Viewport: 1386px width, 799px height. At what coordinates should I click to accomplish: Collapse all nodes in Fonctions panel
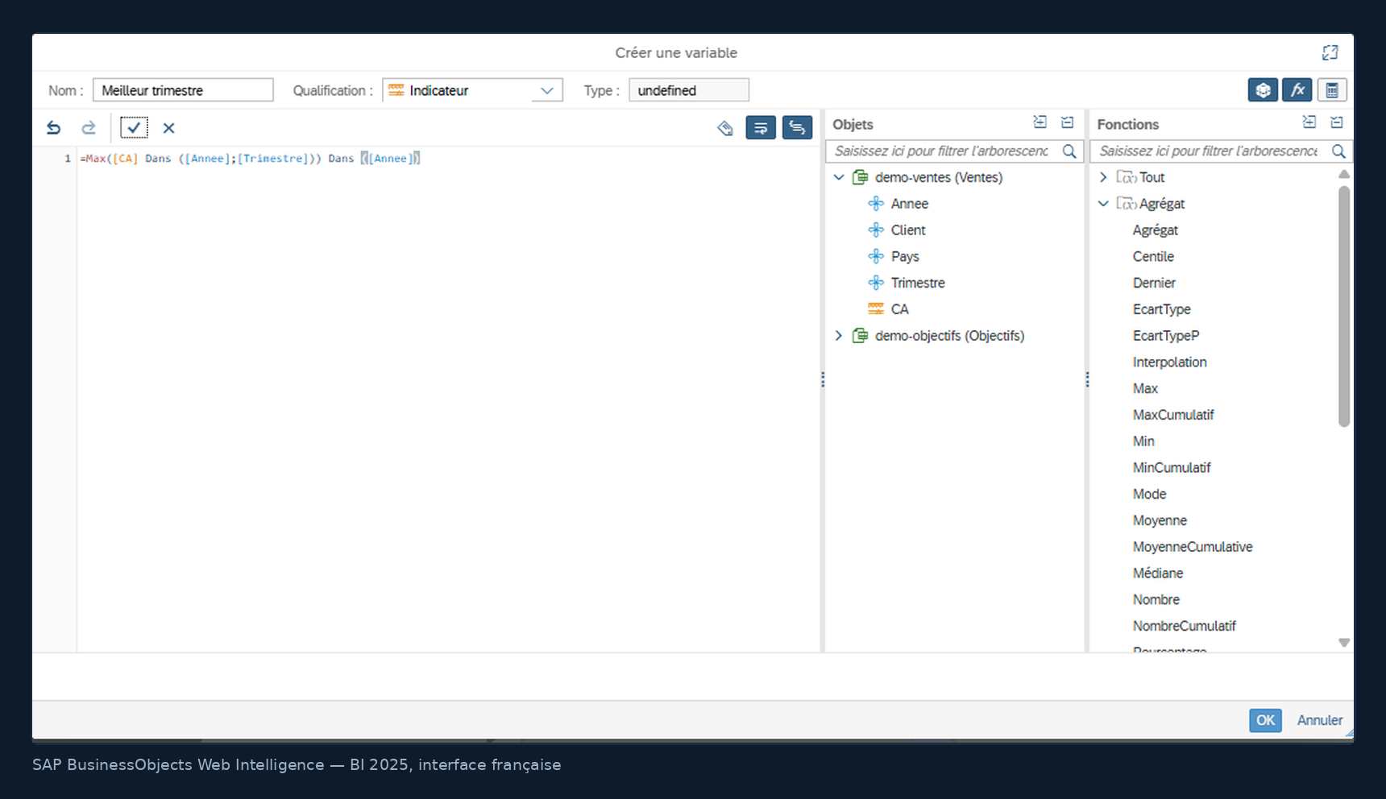(x=1337, y=122)
